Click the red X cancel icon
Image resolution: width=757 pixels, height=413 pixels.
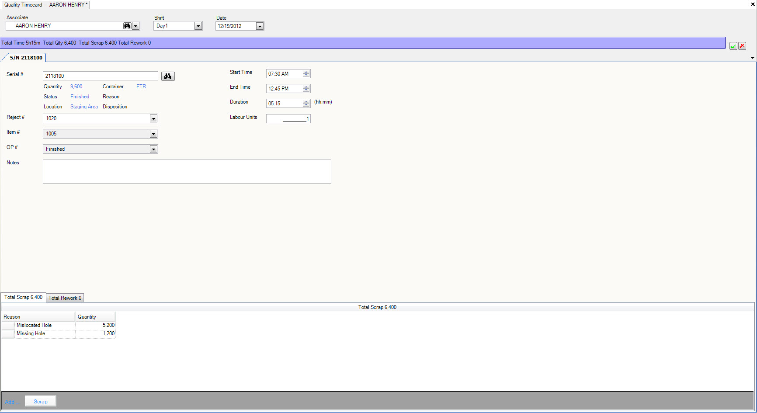pyautogui.click(x=742, y=46)
